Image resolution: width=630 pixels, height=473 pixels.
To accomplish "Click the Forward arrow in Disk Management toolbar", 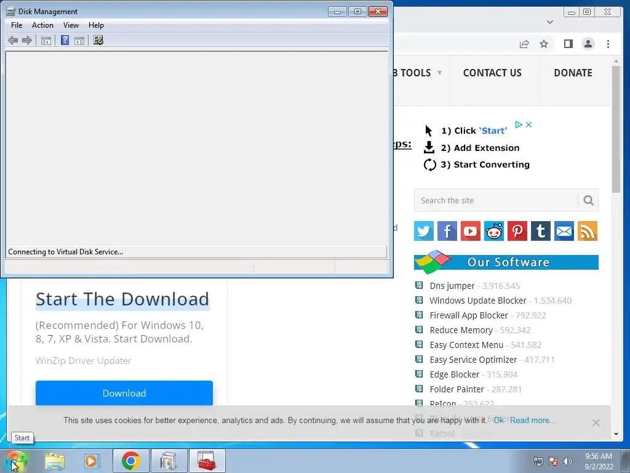I will (x=27, y=40).
